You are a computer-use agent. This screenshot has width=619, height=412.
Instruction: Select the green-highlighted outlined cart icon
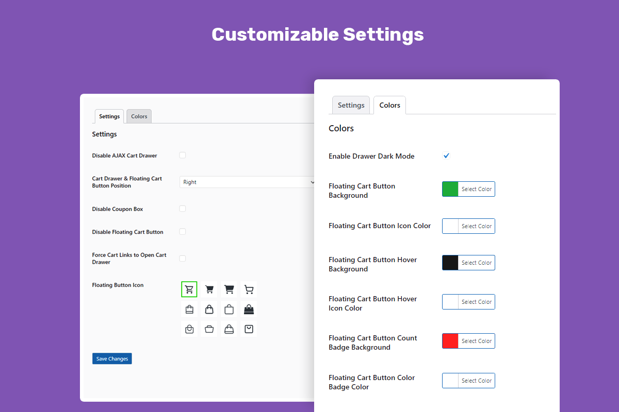coord(189,289)
